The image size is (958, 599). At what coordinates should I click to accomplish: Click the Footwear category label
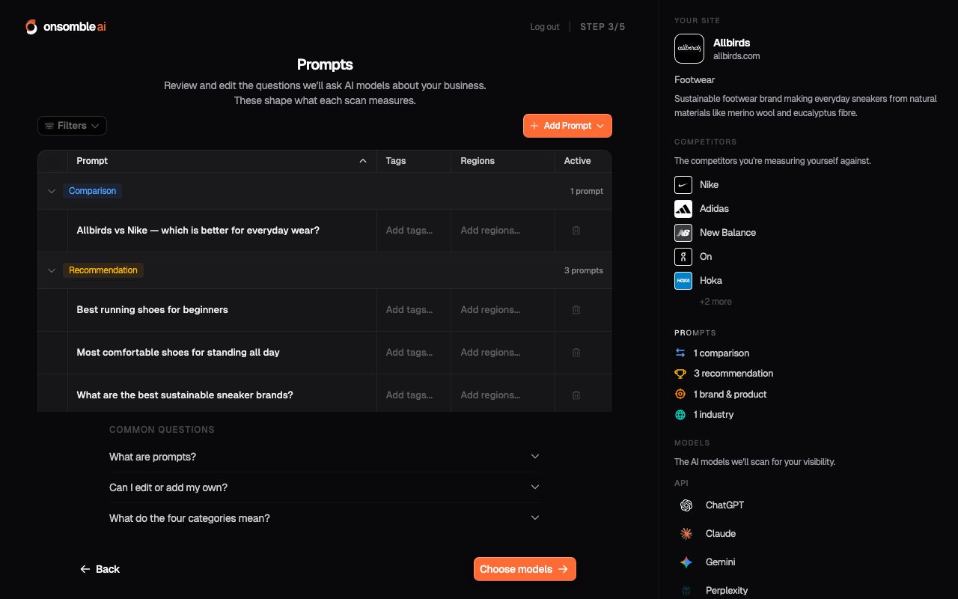click(x=695, y=79)
